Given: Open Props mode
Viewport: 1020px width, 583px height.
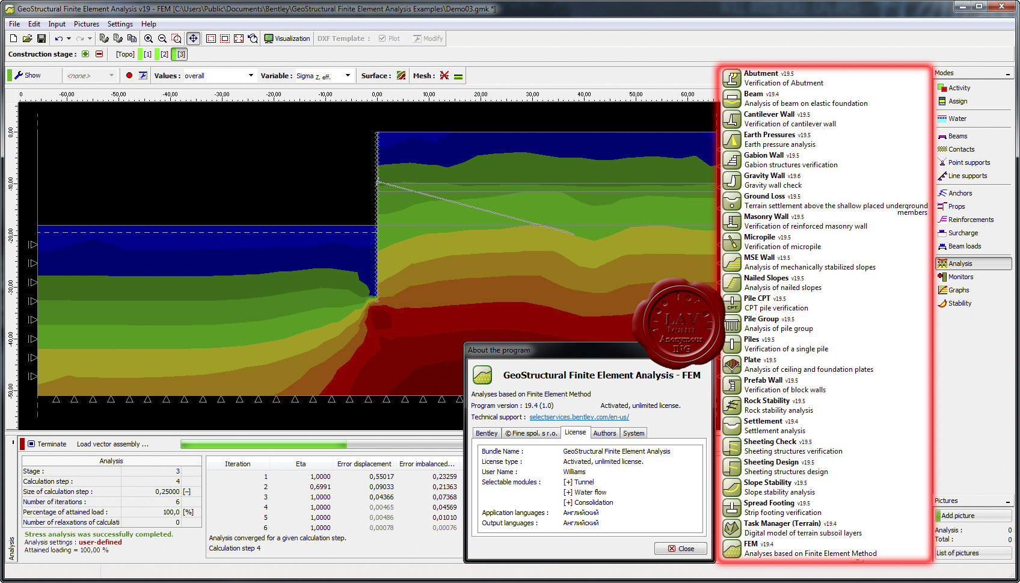Looking at the screenshot, I should [951, 206].
